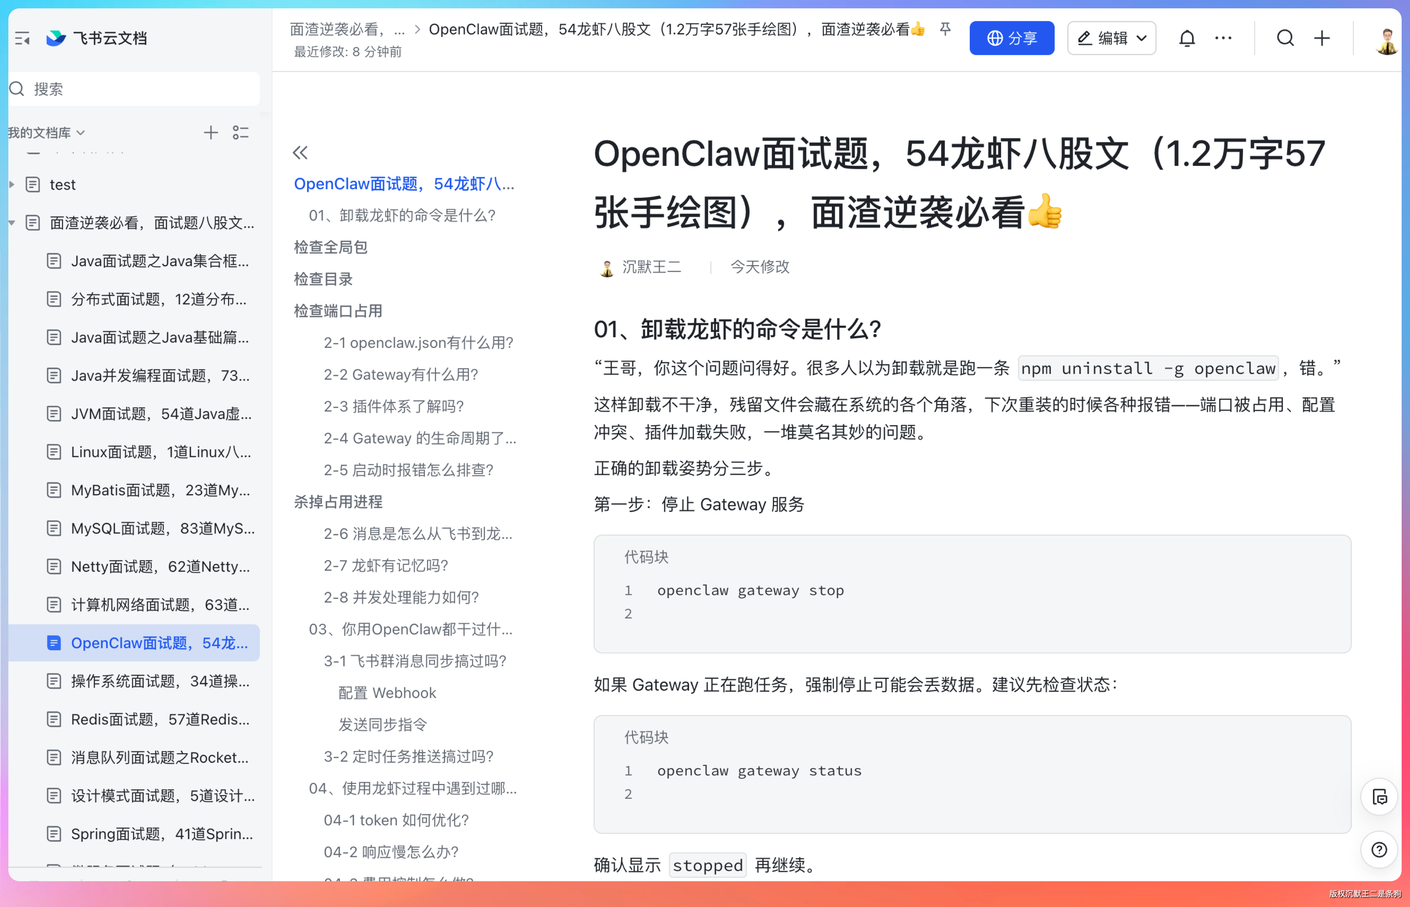Image resolution: width=1410 pixels, height=907 pixels.
Task: Expand the test document tree node
Action: [12, 185]
